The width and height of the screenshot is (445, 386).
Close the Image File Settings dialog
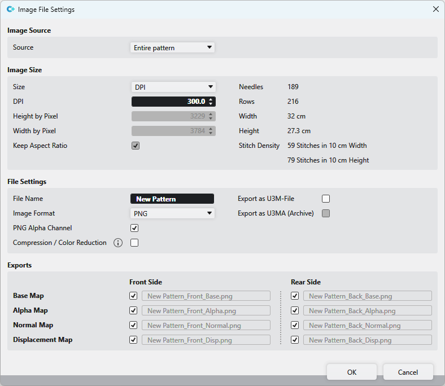coord(435,10)
